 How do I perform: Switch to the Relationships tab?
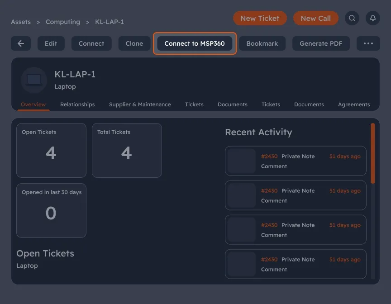(77, 104)
